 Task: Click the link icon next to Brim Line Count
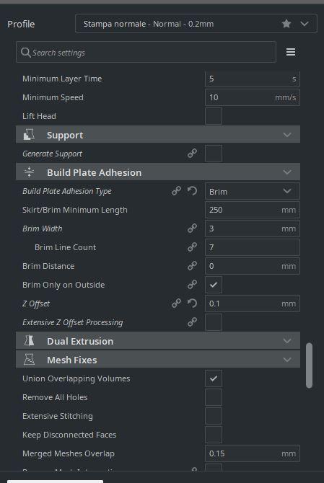192,247
